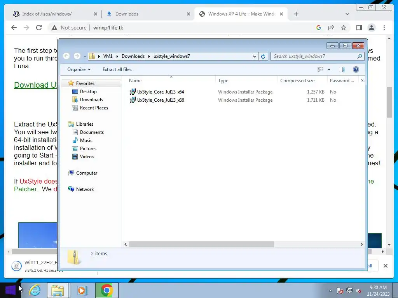398x298 pixels.
Task: Click the search magnifier in Explorer
Action: click(360, 56)
